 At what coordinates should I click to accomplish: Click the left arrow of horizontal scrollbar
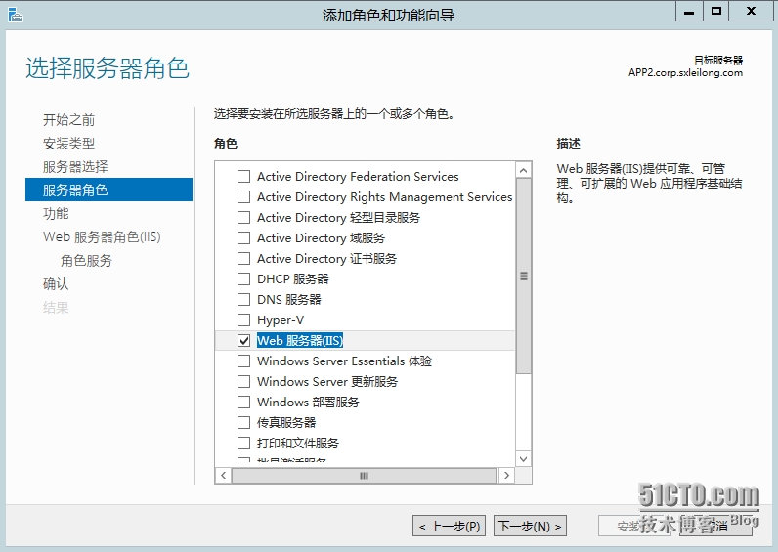click(x=223, y=476)
